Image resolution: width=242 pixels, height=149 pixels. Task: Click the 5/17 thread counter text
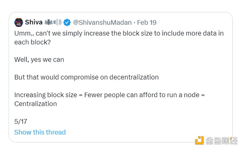coord(21,122)
